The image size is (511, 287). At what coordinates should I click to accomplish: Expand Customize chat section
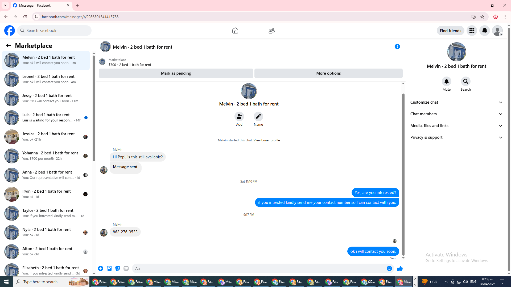coord(456,102)
